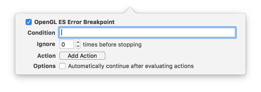Click the Ignore label
This screenshot has height=92, width=261.
(x=46, y=44)
